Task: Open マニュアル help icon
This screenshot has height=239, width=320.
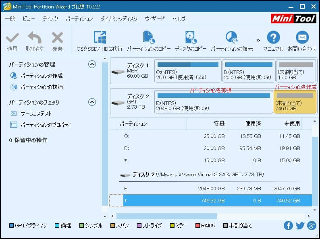Action: [x=273, y=37]
